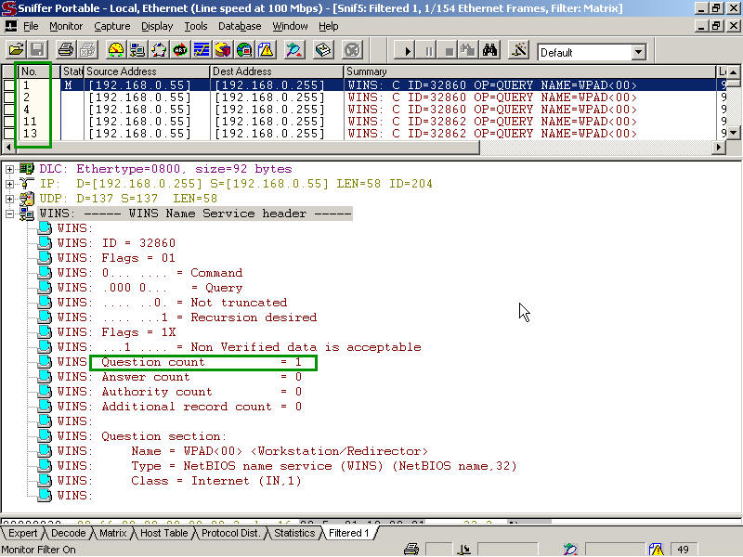Open the Host Table toolbar icon
This screenshot has height=557, width=743.
137,50
